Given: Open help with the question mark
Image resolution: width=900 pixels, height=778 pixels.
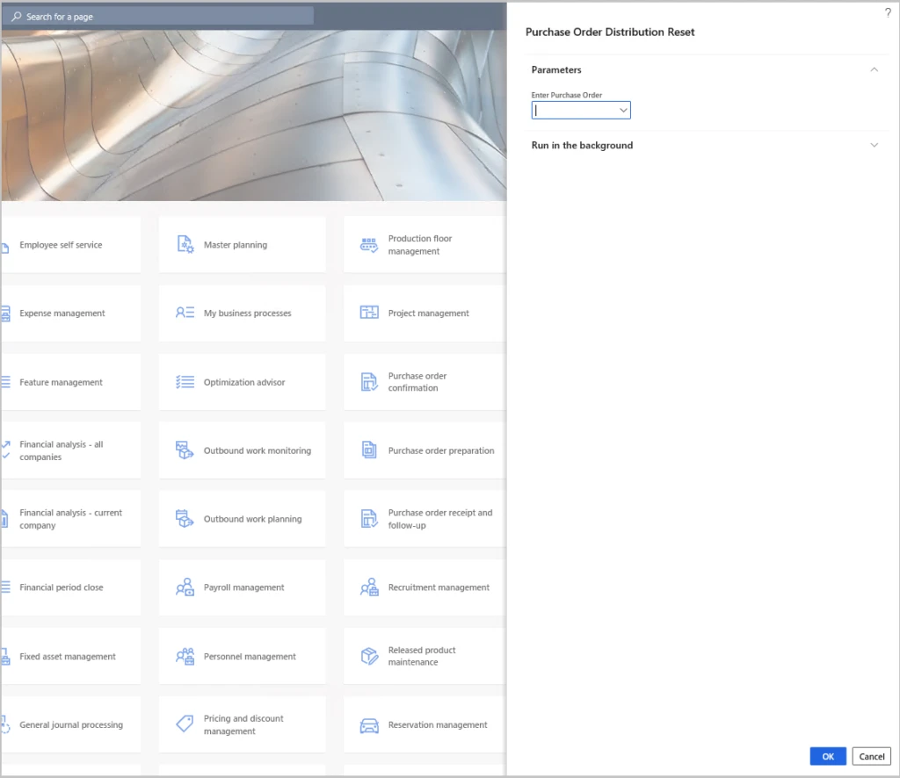Looking at the screenshot, I should click(x=887, y=13).
